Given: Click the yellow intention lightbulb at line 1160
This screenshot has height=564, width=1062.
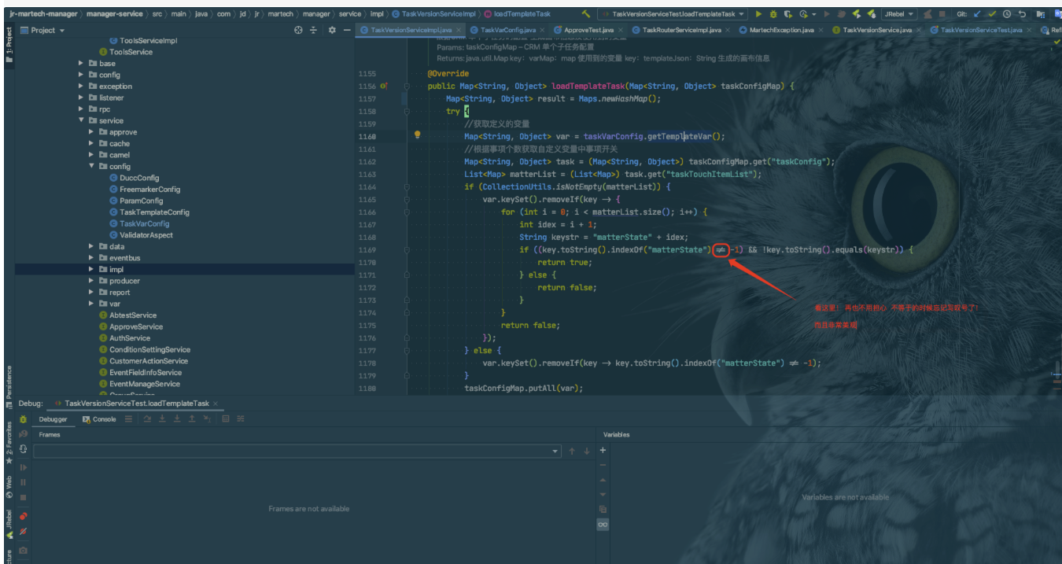Looking at the screenshot, I should pyautogui.click(x=418, y=135).
